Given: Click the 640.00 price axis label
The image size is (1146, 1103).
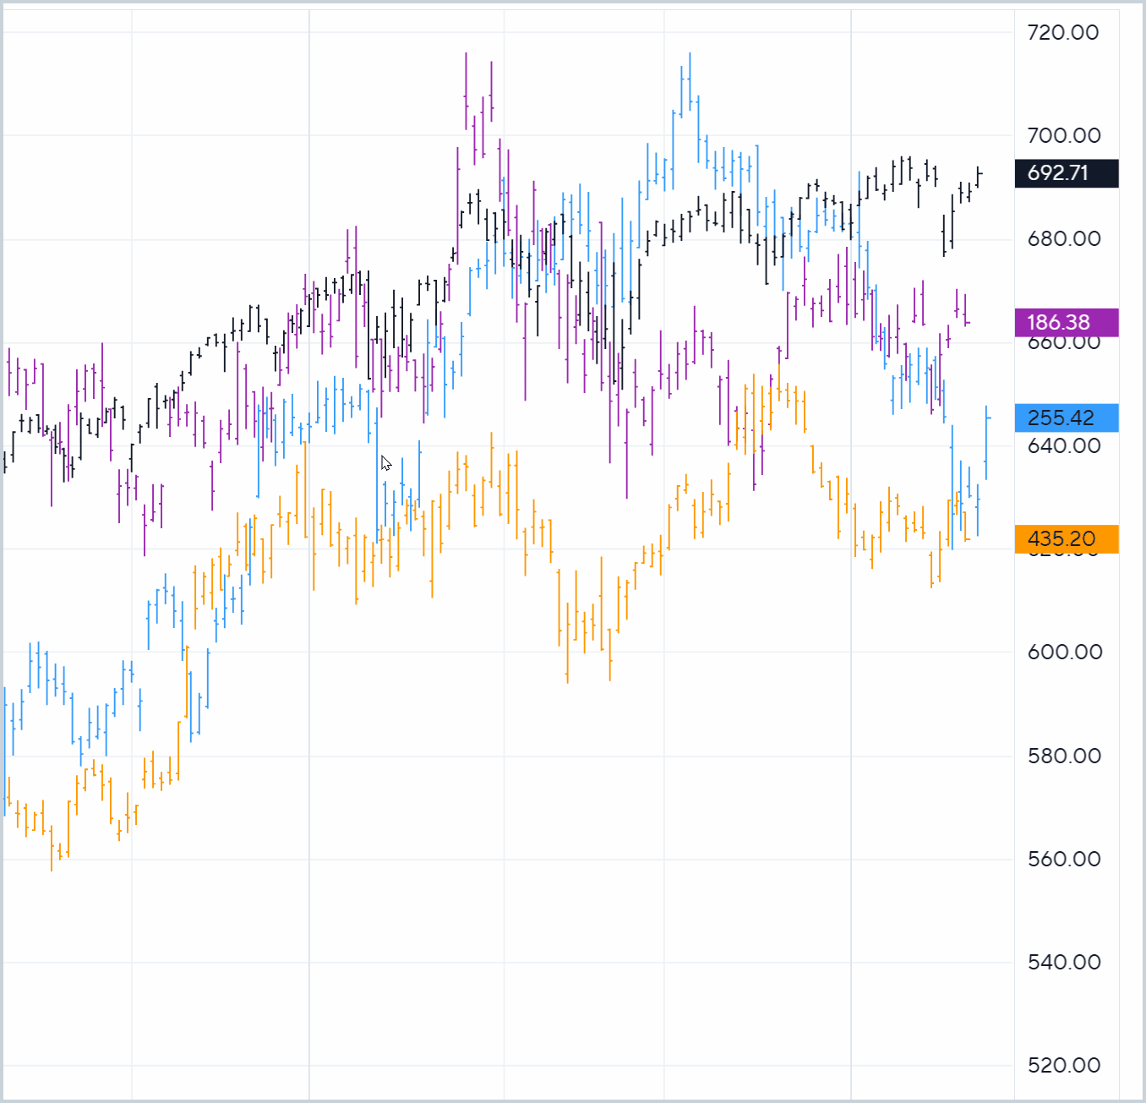Looking at the screenshot, I should (x=1063, y=445).
